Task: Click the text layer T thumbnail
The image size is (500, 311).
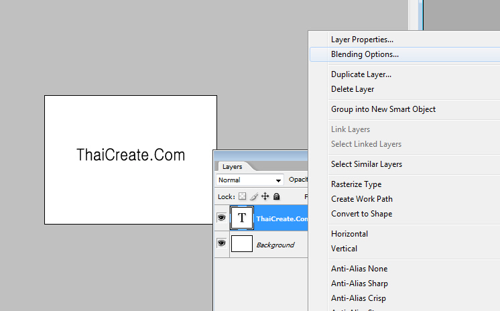Action: [x=242, y=219]
